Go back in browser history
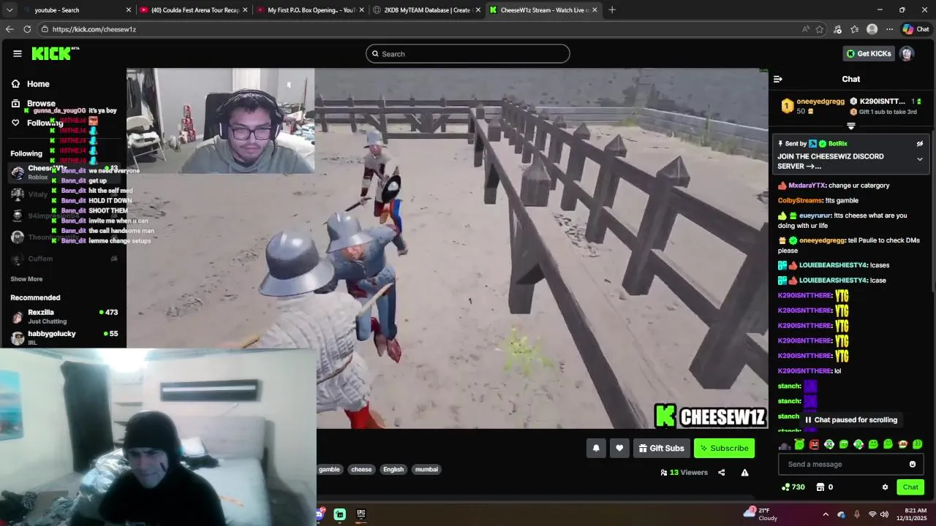Screen dimensions: 936x526 coord(10,29)
